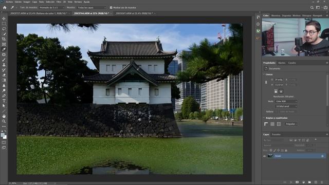Open the Imagen menu
329x185 pixels.
click(x=27, y=2)
